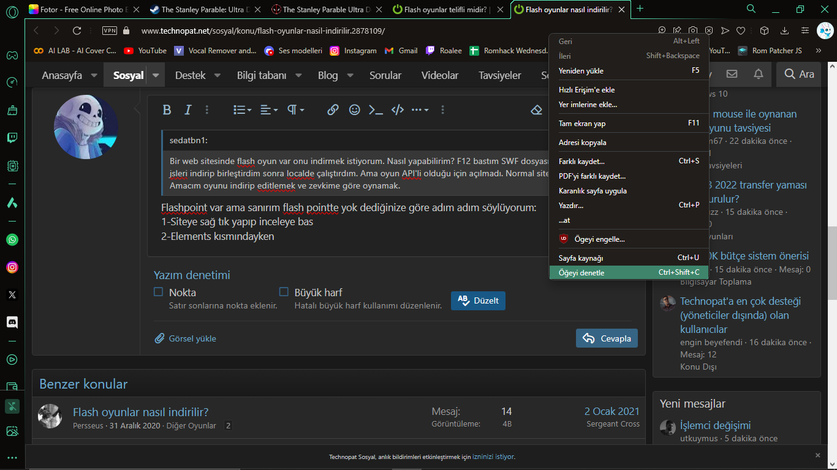837x470 pixels.
Task: Open the X panel in the sidebar
Action: point(12,295)
